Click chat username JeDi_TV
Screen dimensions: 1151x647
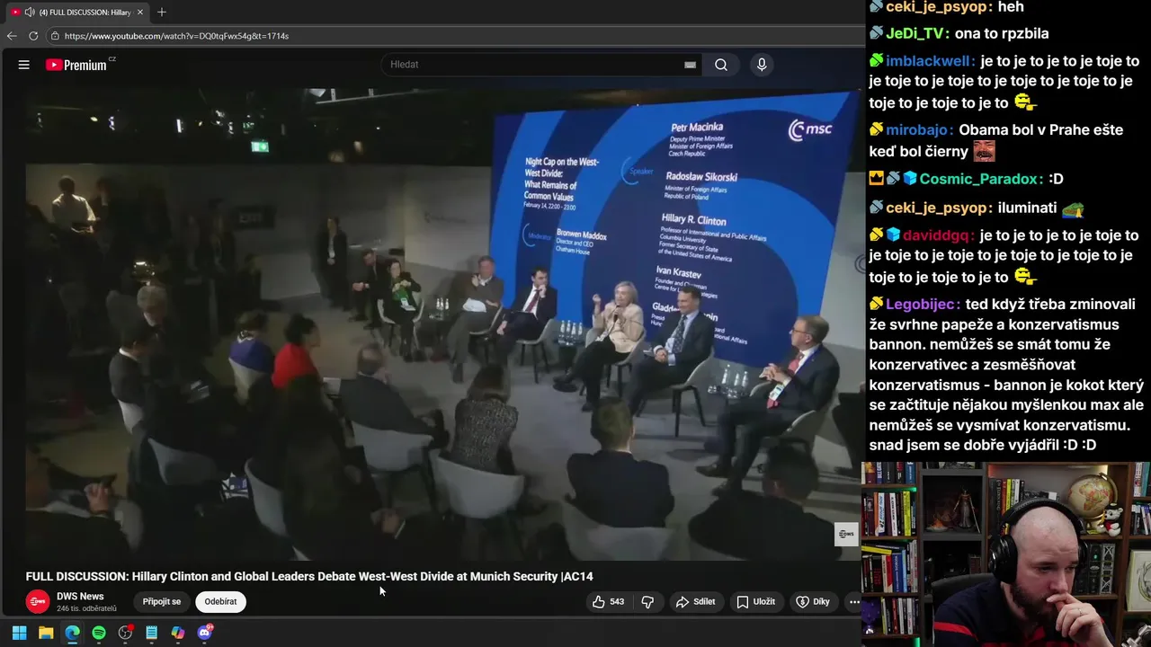pos(916,33)
